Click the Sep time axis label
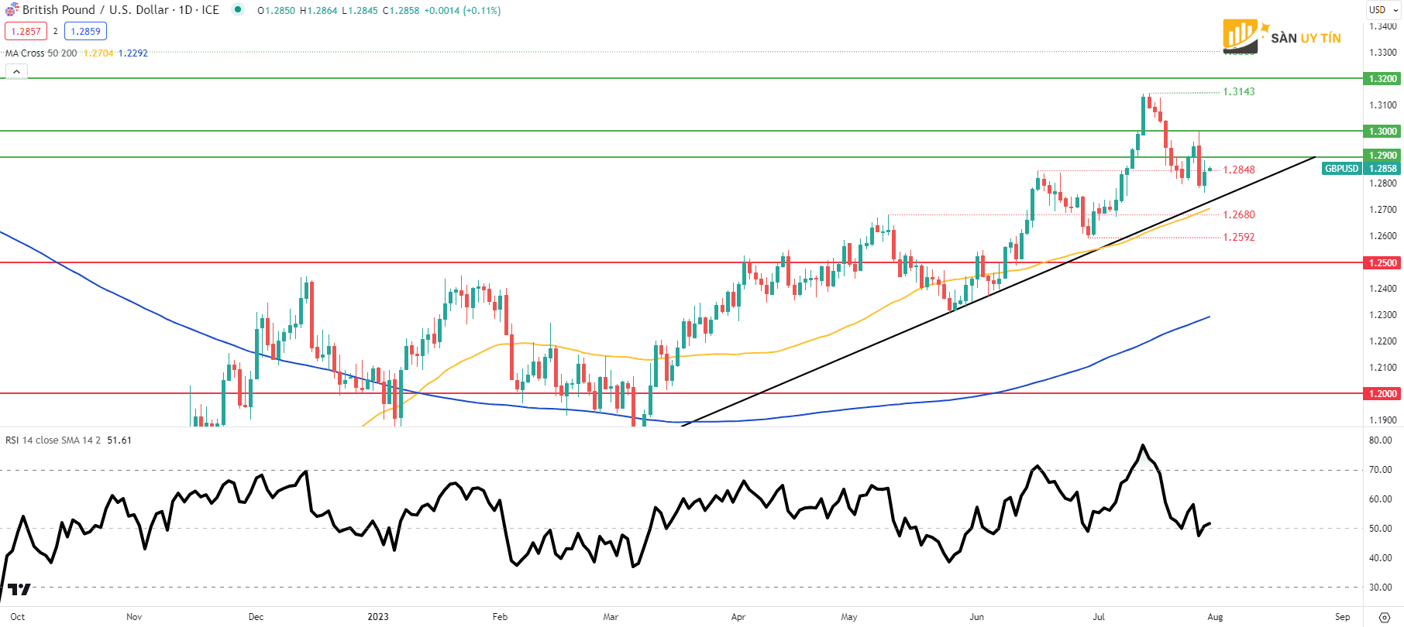Image resolution: width=1404 pixels, height=627 pixels. 1343,617
